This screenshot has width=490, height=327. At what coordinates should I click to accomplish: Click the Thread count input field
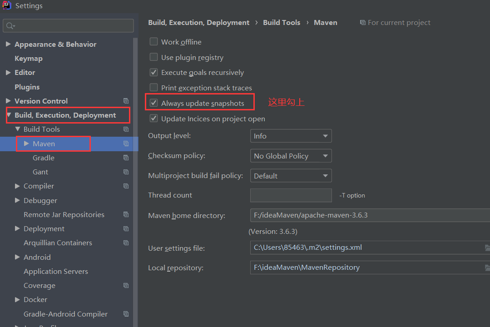(291, 195)
